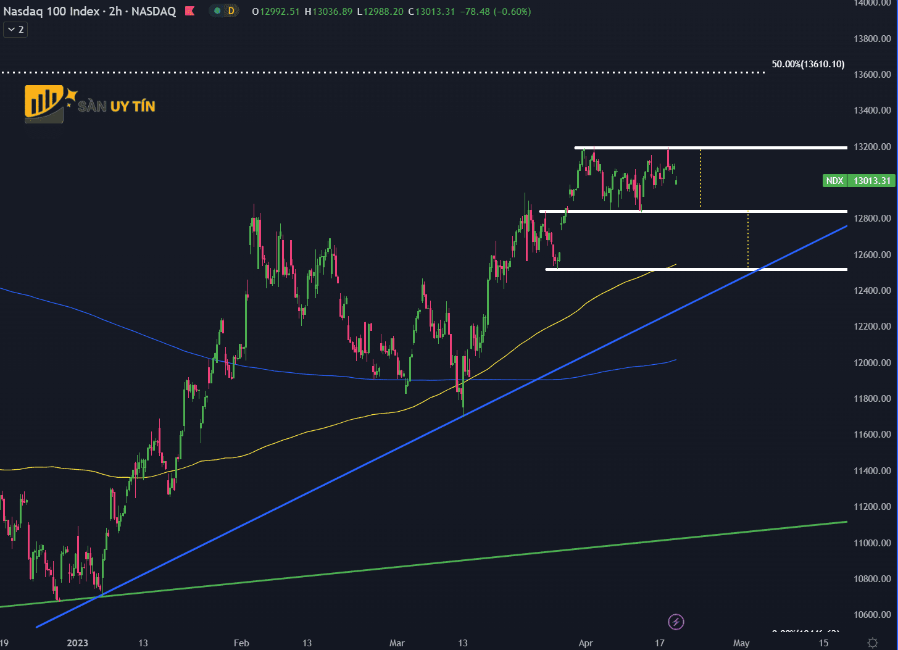This screenshot has height=650, width=898.
Task: Click the Mar label on time axis
Action: point(397,643)
